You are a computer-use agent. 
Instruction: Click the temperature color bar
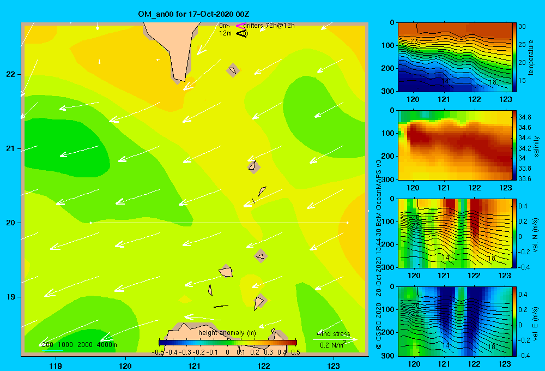(514, 57)
